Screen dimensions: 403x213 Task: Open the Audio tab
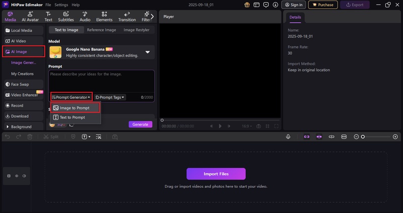click(x=85, y=17)
